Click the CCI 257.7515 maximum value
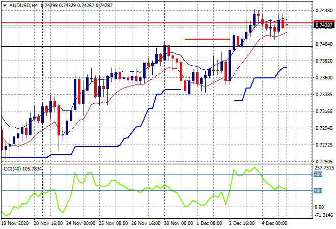 [x=324, y=168]
